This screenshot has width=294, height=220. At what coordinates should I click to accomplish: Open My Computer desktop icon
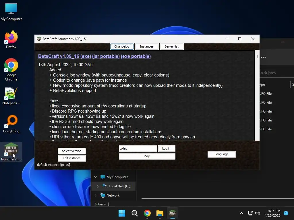pos(11,12)
